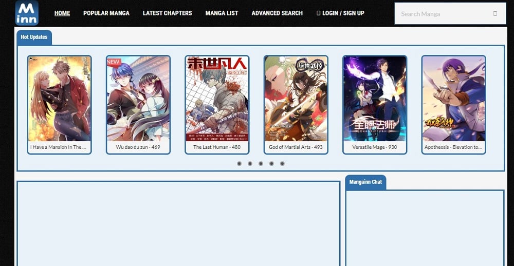This screenshot has height=266, width=514.
Task: Select the third carousel pagination dot
Action: click(x=261, y=163)
